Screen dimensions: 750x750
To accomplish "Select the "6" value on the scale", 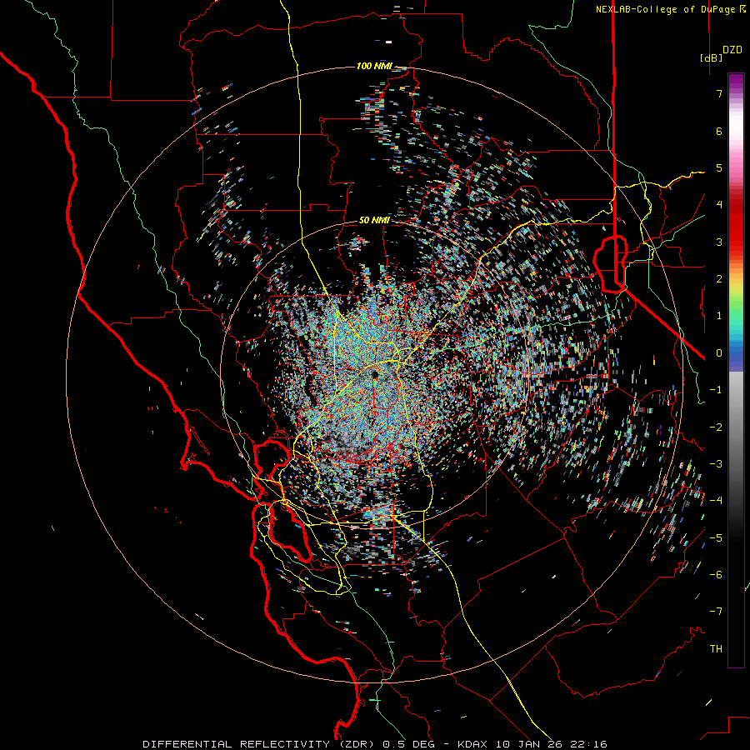I will 719,131.
